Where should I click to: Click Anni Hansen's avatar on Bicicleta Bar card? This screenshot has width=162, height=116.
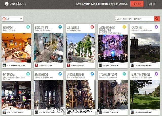click(36, 65)
